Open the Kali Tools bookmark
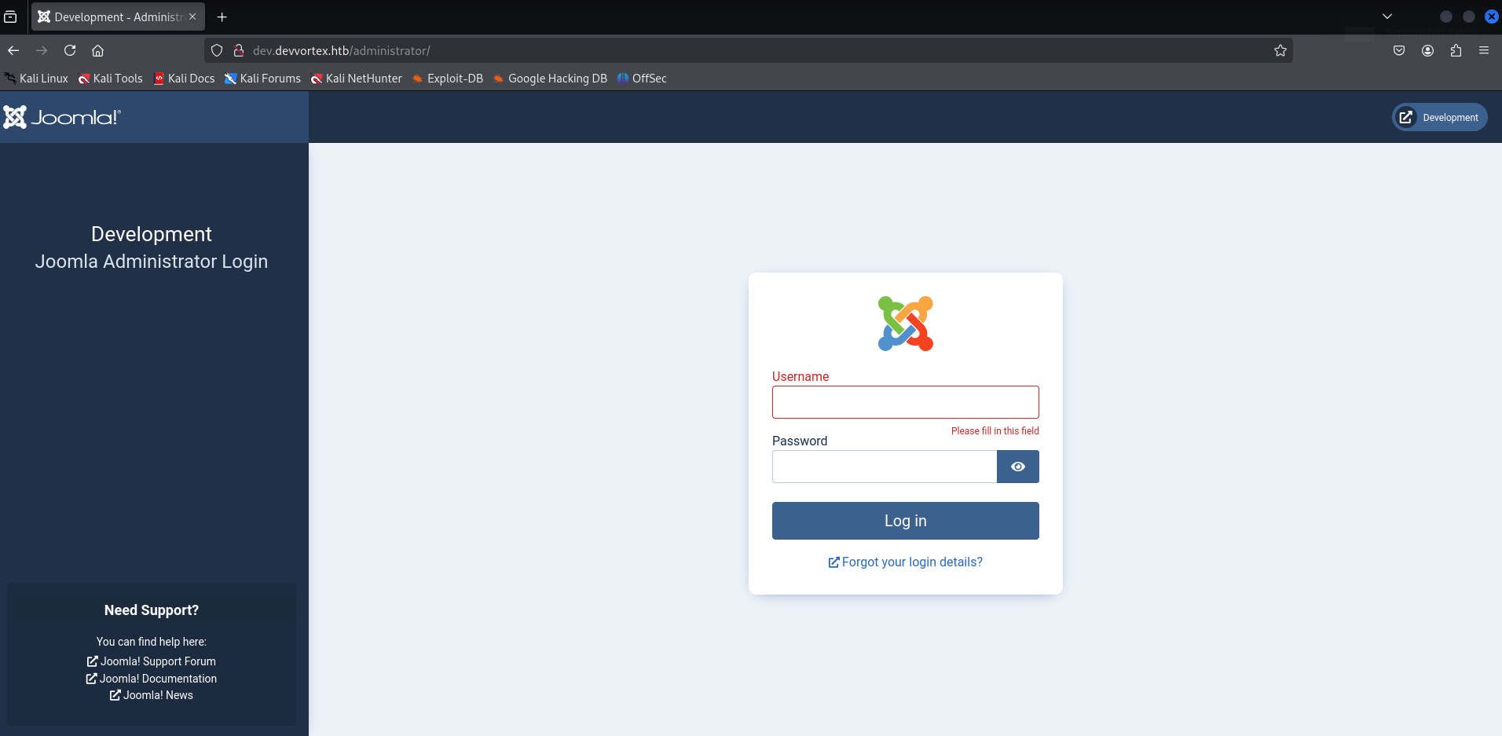The image size is (1502, 736). point(111,79)
